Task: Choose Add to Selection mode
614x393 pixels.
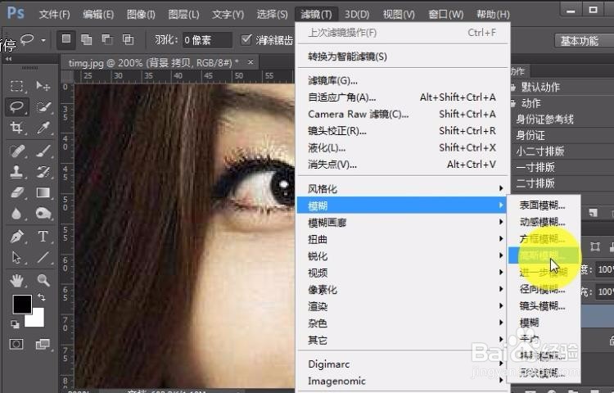Action: (87, 39)
